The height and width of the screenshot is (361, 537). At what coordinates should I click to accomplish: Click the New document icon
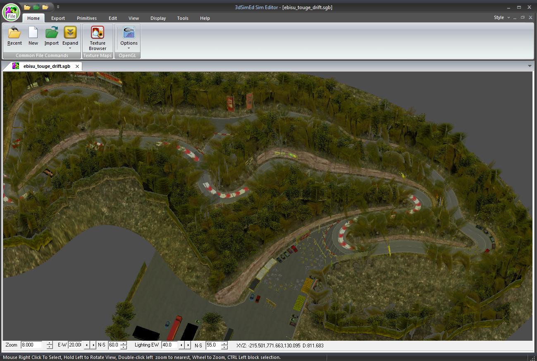(x=33, y=33)
